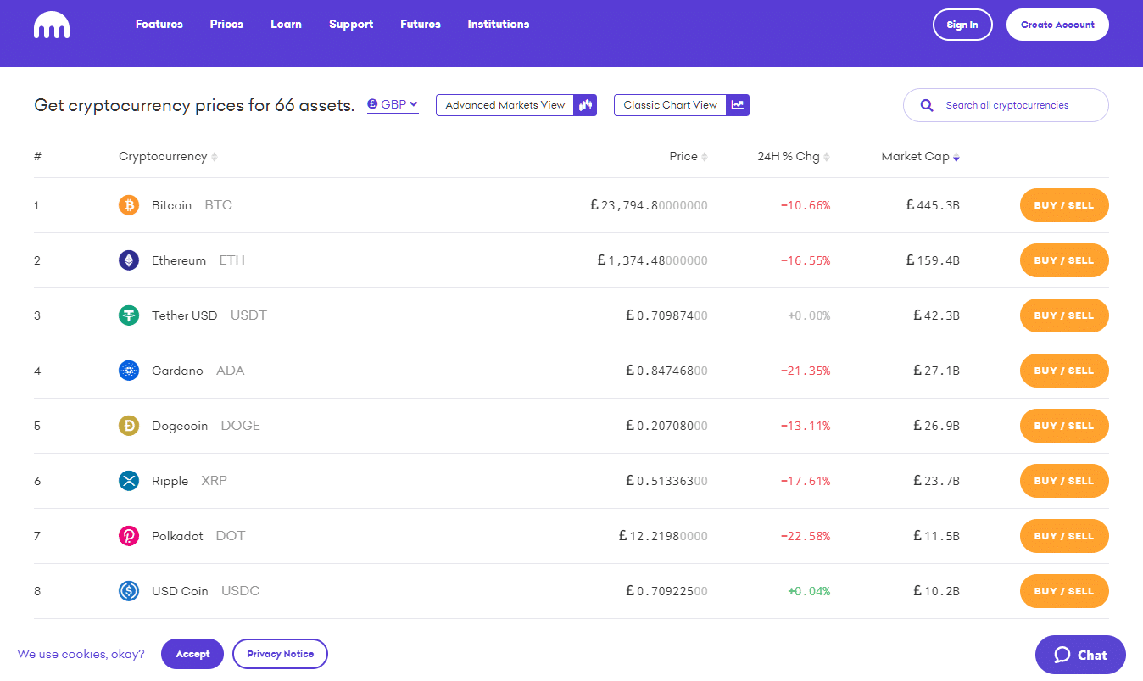Click the Ripple market cap £23.7B
This screenshot has height=681, width=1143.
point(937,481)
